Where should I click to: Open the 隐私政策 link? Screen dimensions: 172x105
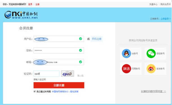coord(74,91)
